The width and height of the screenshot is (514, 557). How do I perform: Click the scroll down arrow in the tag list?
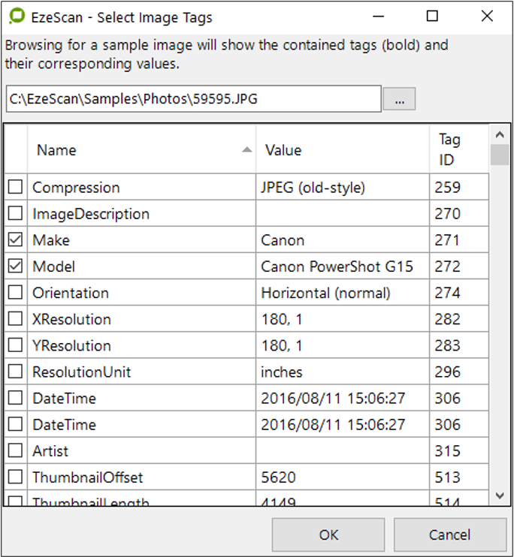pyautogui.click(x=499, y=495)
